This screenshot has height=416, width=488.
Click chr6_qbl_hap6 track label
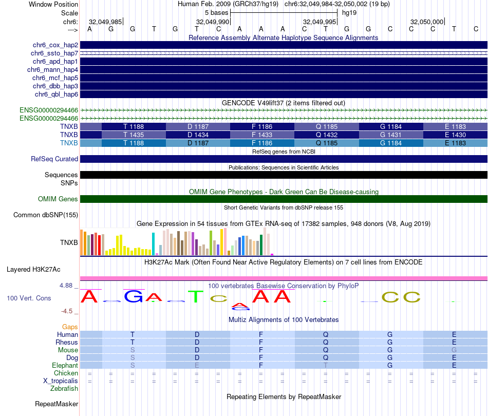[x=57, y=94]
